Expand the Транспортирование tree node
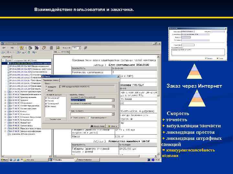The height and width of the screenshot is (174, 233). pos(6,97)
